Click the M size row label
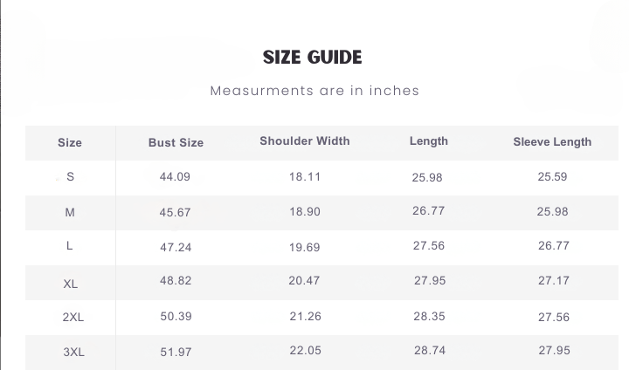This screenshot has height=370, width=629. [x=70, y=212]
